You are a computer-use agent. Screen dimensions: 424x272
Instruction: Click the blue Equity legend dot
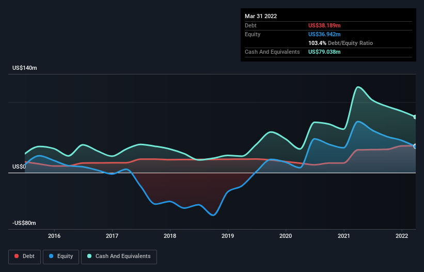[51, 256]
